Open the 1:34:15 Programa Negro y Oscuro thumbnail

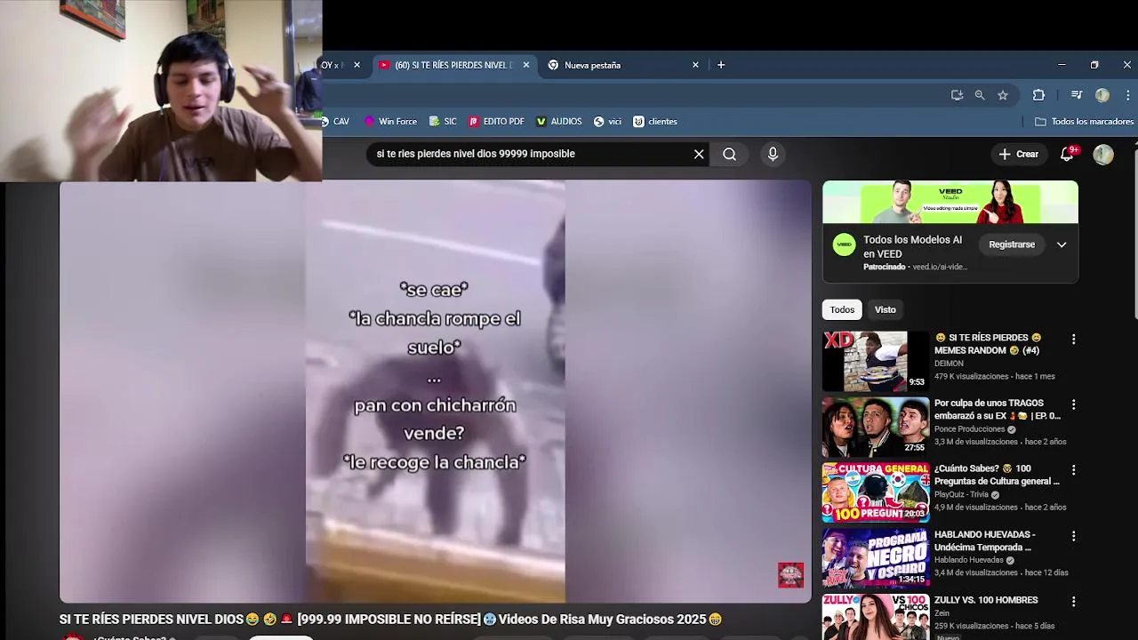[876, 558]
